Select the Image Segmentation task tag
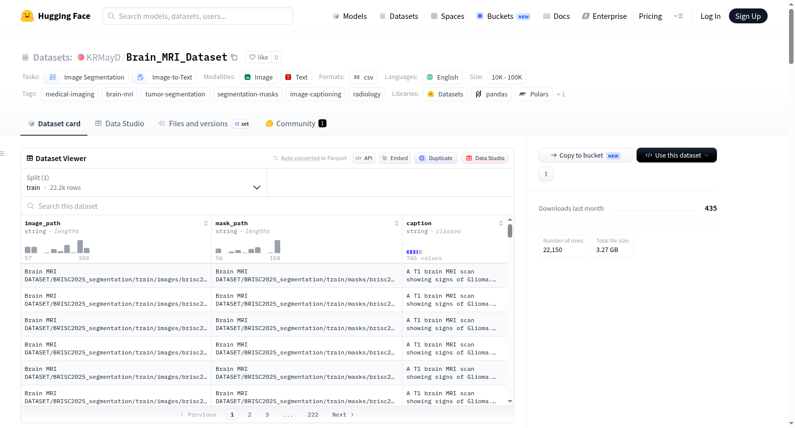The height and width of the screenshot is (428, 795). tap(86, 77)
